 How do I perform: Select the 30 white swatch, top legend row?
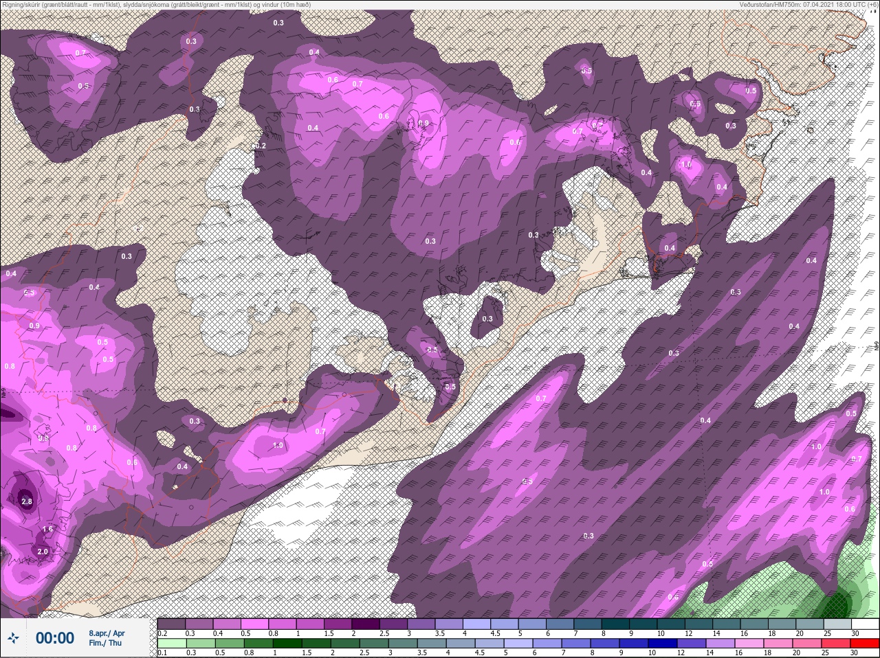click(864, 624)
